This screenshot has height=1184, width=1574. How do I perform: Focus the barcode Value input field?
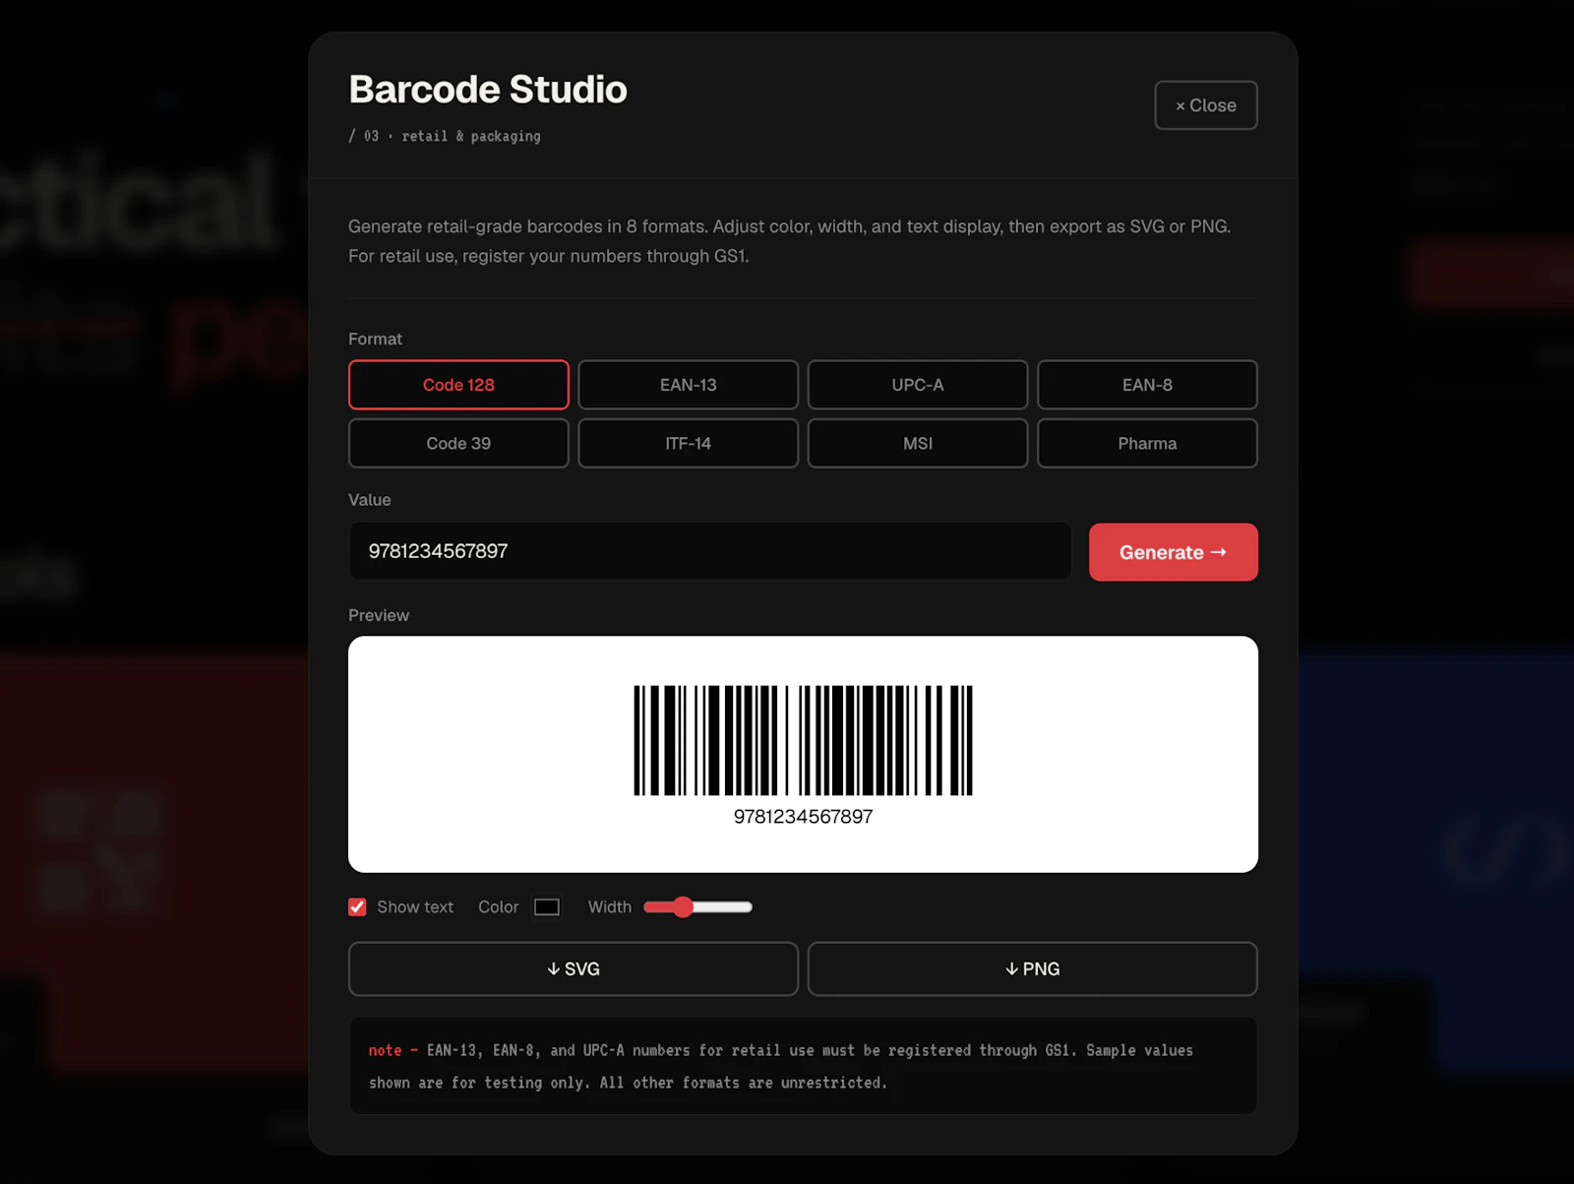(x=709, y=551)
